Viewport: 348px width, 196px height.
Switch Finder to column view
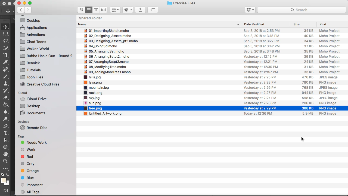(96, 10)
